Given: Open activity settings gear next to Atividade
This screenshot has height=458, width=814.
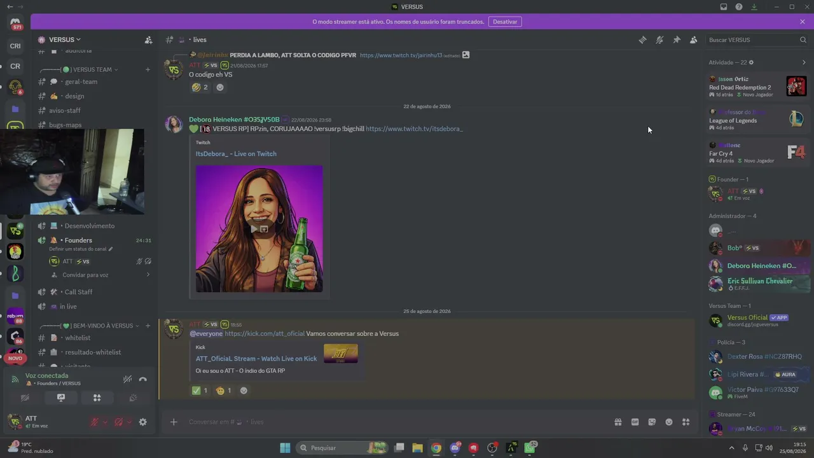Looking at the screenshot, I should pyautogui.click(x=751, y=62).
